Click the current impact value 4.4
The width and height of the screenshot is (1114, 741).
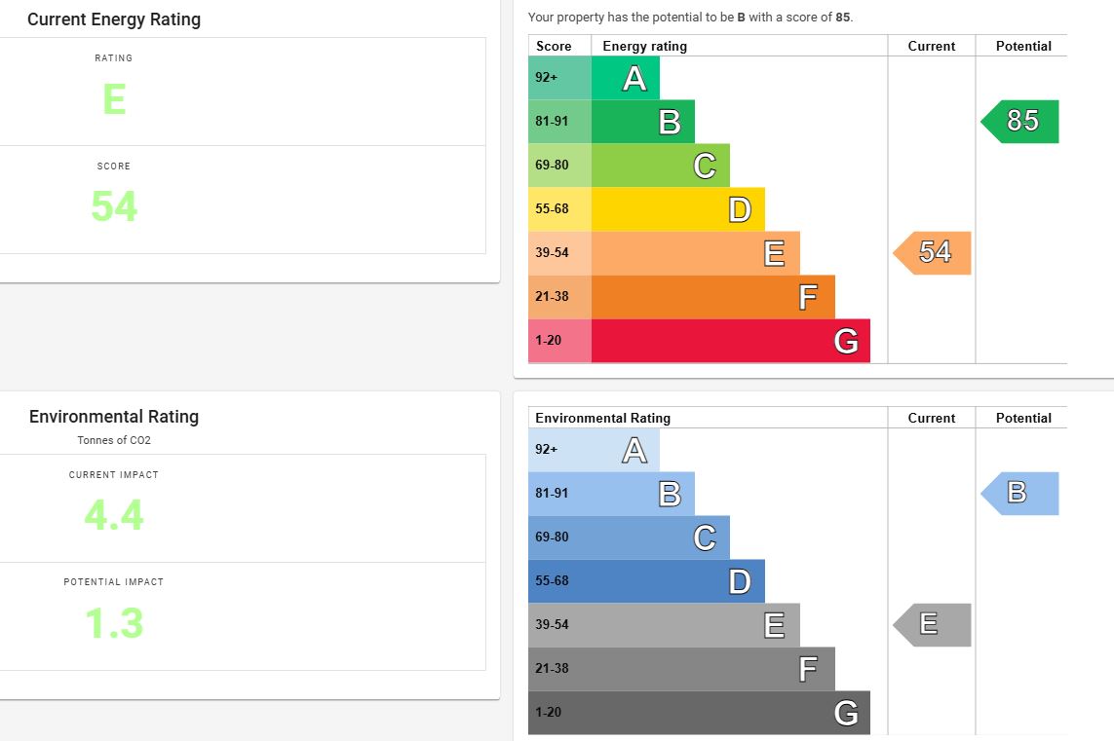(x=114, y=515)
